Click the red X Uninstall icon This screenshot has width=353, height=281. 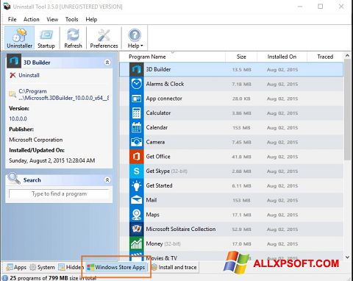[x=13, y=75]
